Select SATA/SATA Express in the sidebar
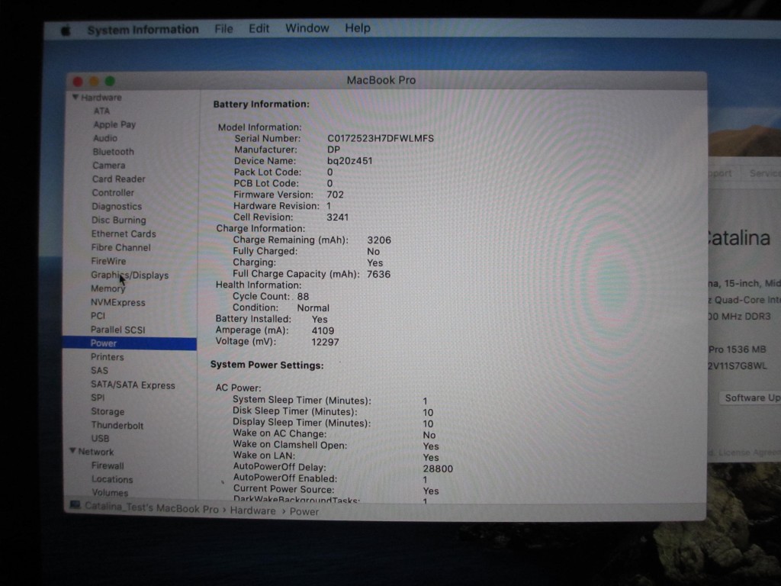This screenshot has width=781, height=586. (133, 385)
